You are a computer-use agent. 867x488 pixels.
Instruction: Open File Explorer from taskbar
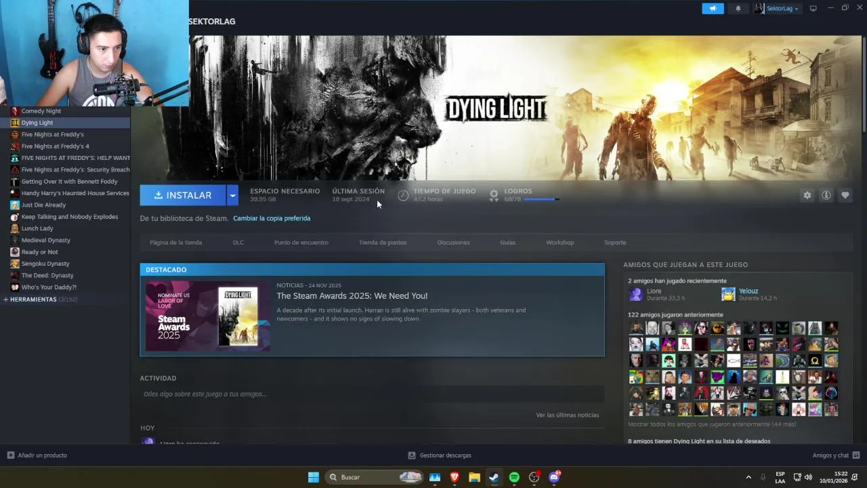coord(474,477)
